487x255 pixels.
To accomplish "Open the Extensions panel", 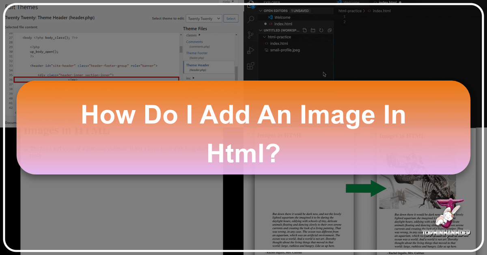I will point(250,66).
